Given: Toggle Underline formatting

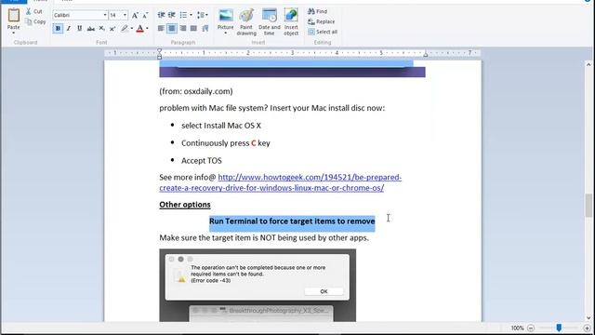Looking at the screenshot, I should [x=79, y=29].
